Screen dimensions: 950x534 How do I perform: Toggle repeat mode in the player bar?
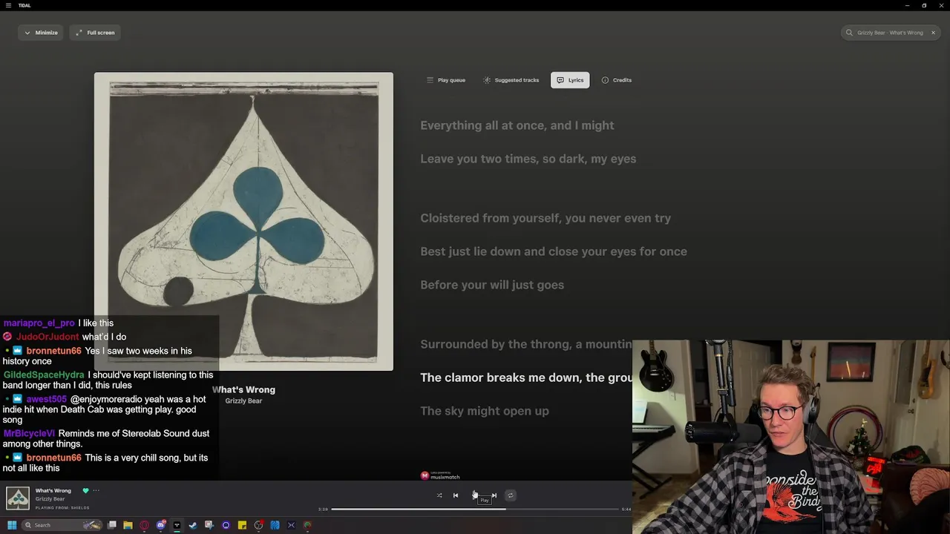[510, 495]
